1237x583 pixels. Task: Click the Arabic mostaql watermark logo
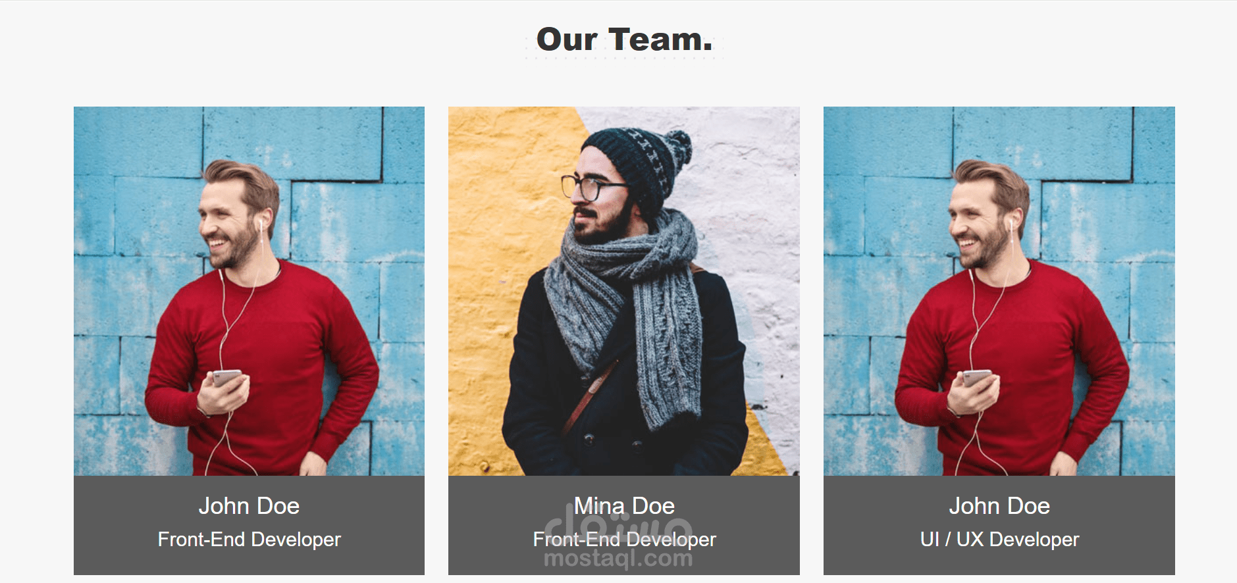click(x=618, y=525)
